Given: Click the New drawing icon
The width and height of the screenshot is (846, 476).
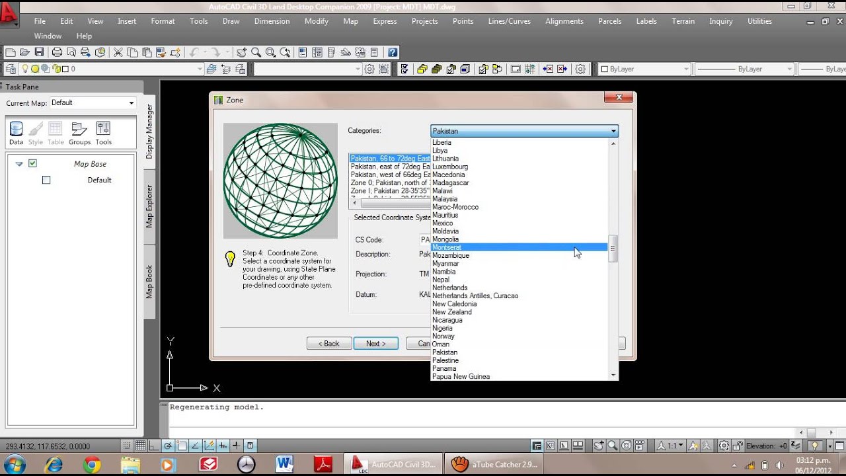Looking at the screenshot, I should click(10, 52).
